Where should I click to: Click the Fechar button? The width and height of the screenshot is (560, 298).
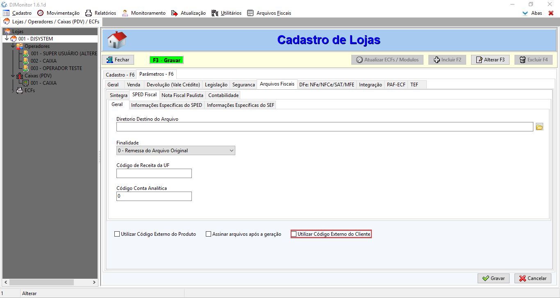coord(118,60)
